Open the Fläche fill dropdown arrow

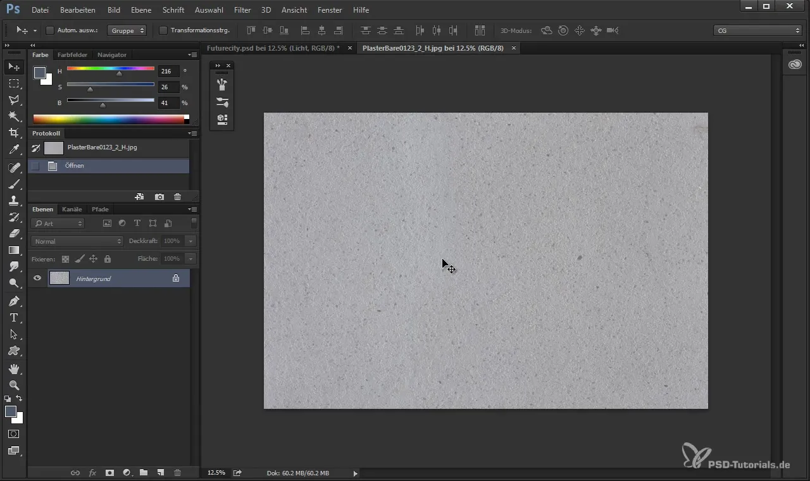(x=190, y=259)
